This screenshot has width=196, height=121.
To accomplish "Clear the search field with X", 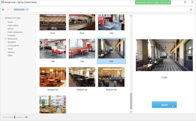I will (191, 10).
